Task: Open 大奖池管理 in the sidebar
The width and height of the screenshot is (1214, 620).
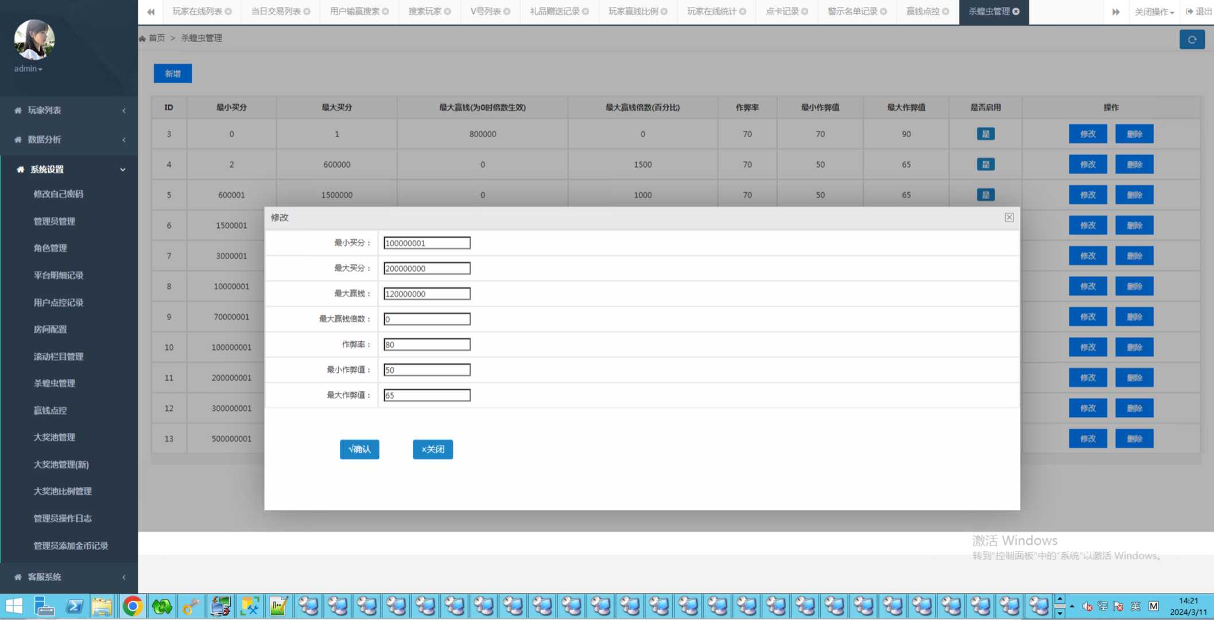Action: [x=54, y=437]
